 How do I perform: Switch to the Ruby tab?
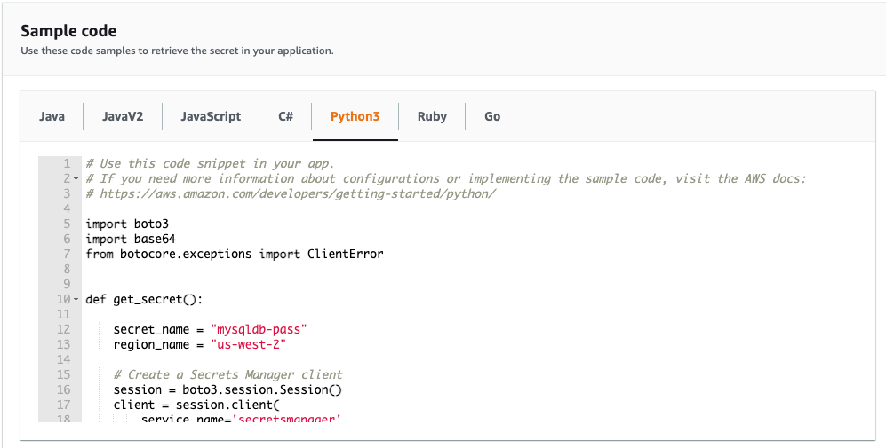pyautogui.click(x=432, y=116)
